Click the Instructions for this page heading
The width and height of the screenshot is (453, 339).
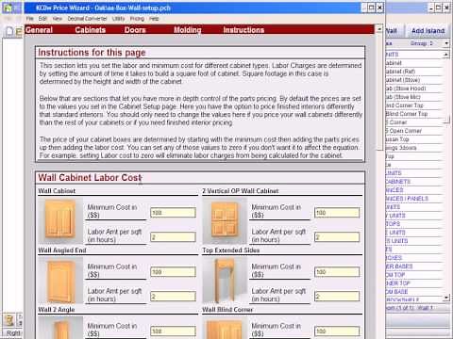pyautogui.click(x=92, y=53)
